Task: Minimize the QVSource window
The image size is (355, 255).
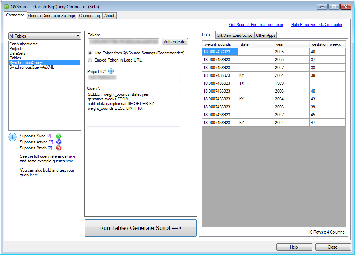Action: click(x=322, y=7)
